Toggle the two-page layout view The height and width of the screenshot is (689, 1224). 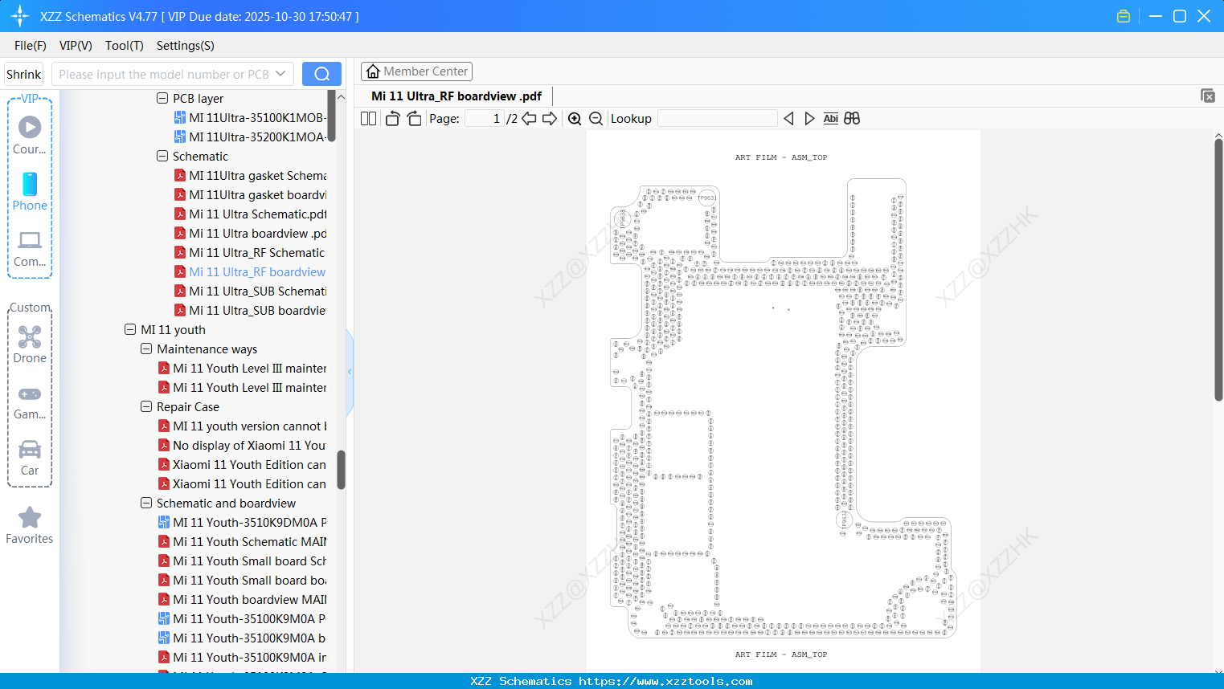point(367,118)
